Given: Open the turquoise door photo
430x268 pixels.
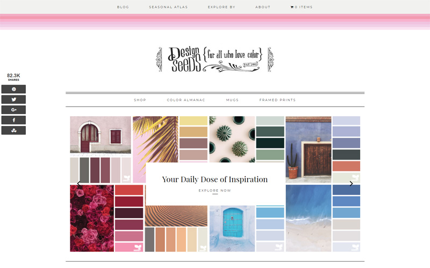Looking at the screenshot, I should coord(232,229).
